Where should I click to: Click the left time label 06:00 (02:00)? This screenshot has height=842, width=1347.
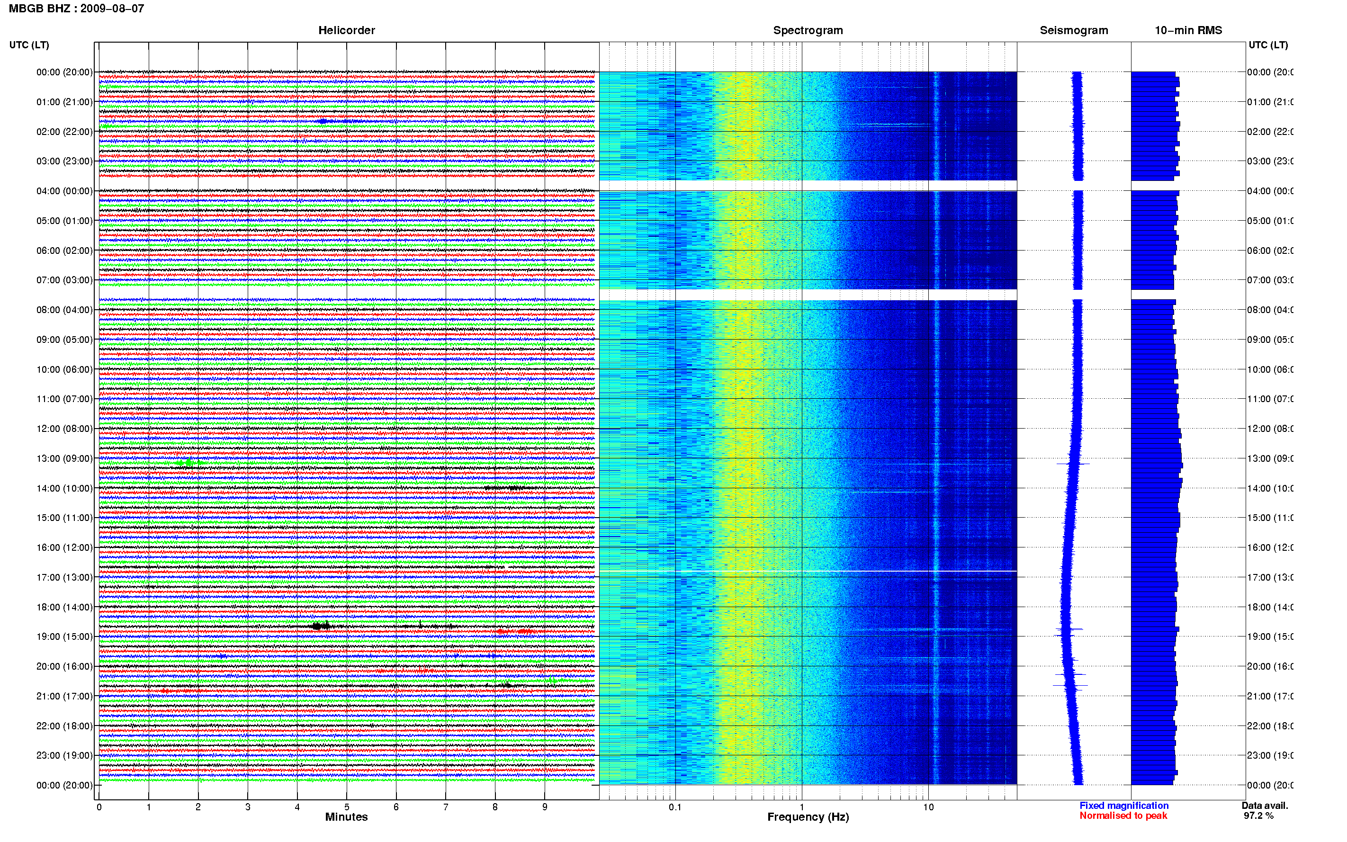(x=64, y=251)
